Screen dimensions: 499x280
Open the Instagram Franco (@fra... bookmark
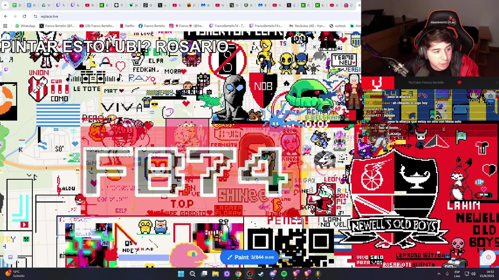187,26
